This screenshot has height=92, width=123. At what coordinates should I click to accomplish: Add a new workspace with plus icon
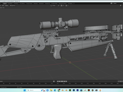coord(74,4)
